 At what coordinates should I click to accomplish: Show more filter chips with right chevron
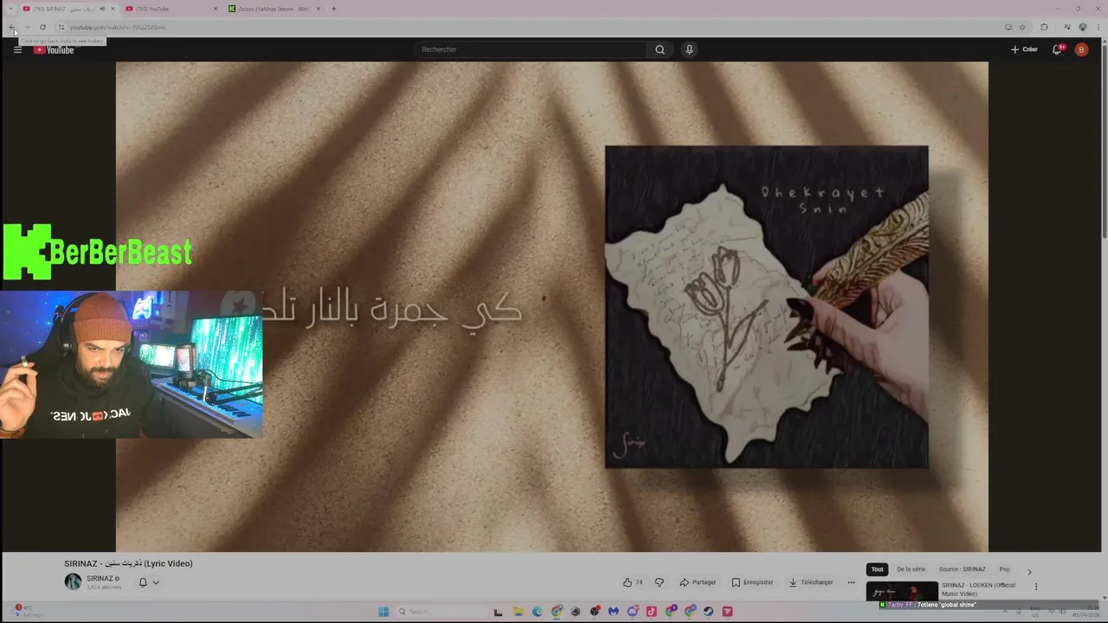click(x=1029, y=571)
